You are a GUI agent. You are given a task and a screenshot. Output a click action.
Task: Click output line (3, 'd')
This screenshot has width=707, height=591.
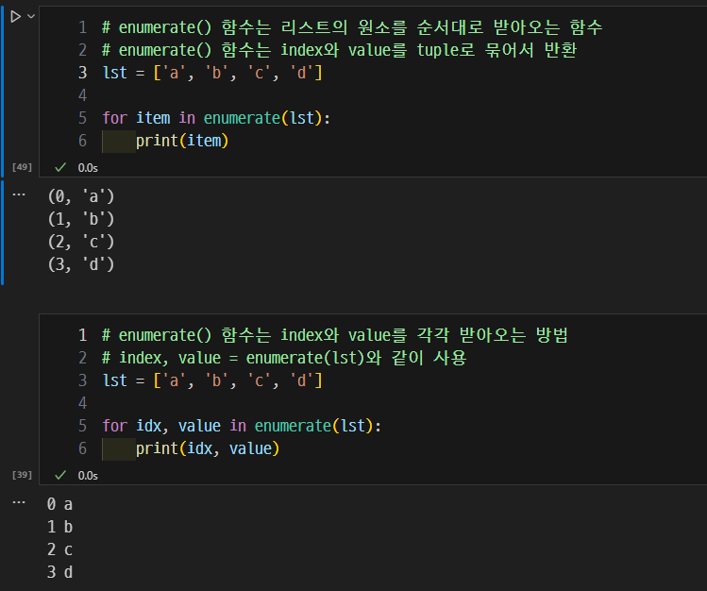[81, 264]
